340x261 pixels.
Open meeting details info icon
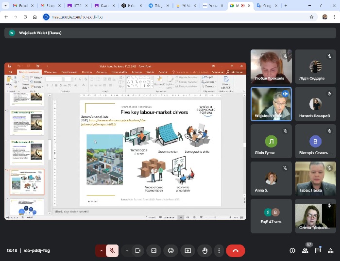pos(292,251)
